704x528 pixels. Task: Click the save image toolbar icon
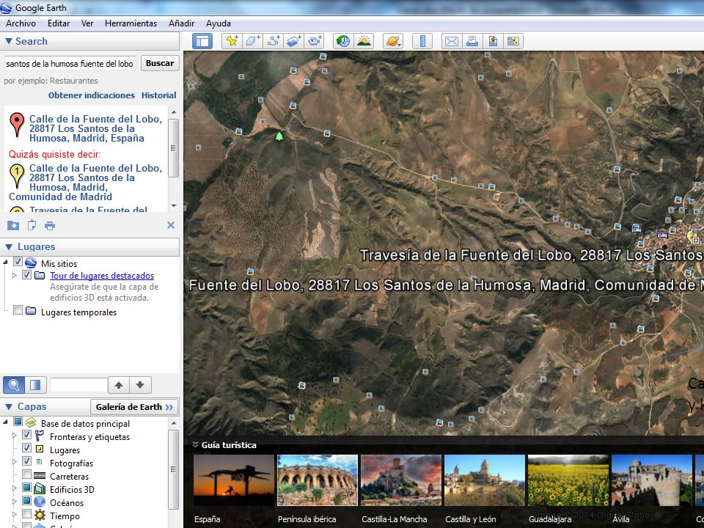pos(513,41)
